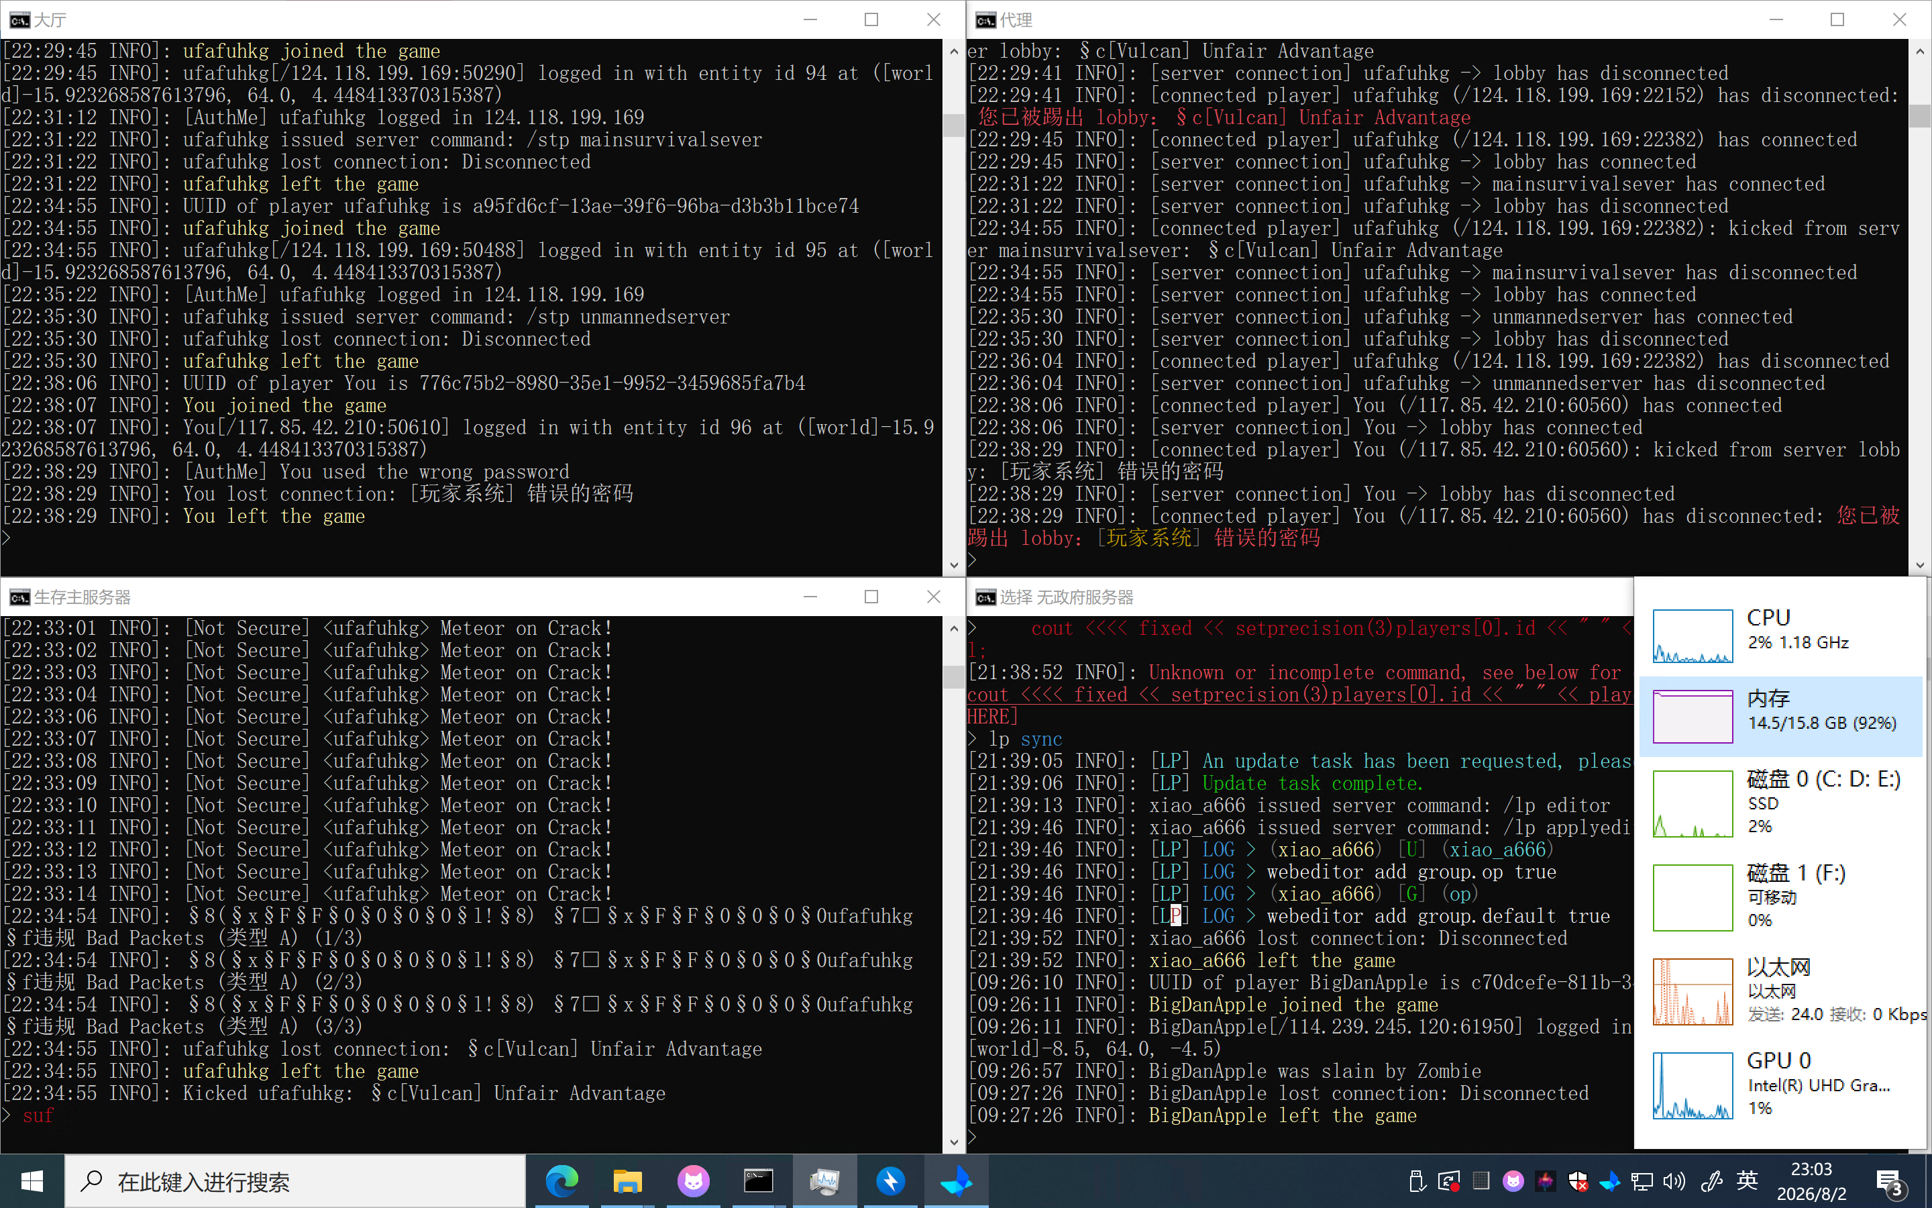This screenshot has width=1932, height=1208.
Task: Click the colorful neon tray icon
Action: [x=1546, y=1181]
